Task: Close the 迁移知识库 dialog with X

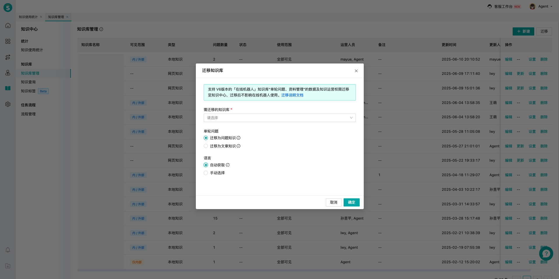Action: pos(356,71)
